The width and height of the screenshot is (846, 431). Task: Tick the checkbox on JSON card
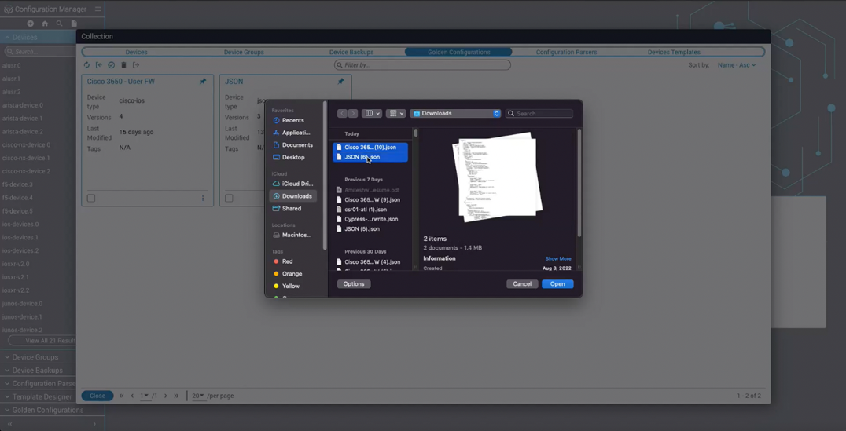229,199
